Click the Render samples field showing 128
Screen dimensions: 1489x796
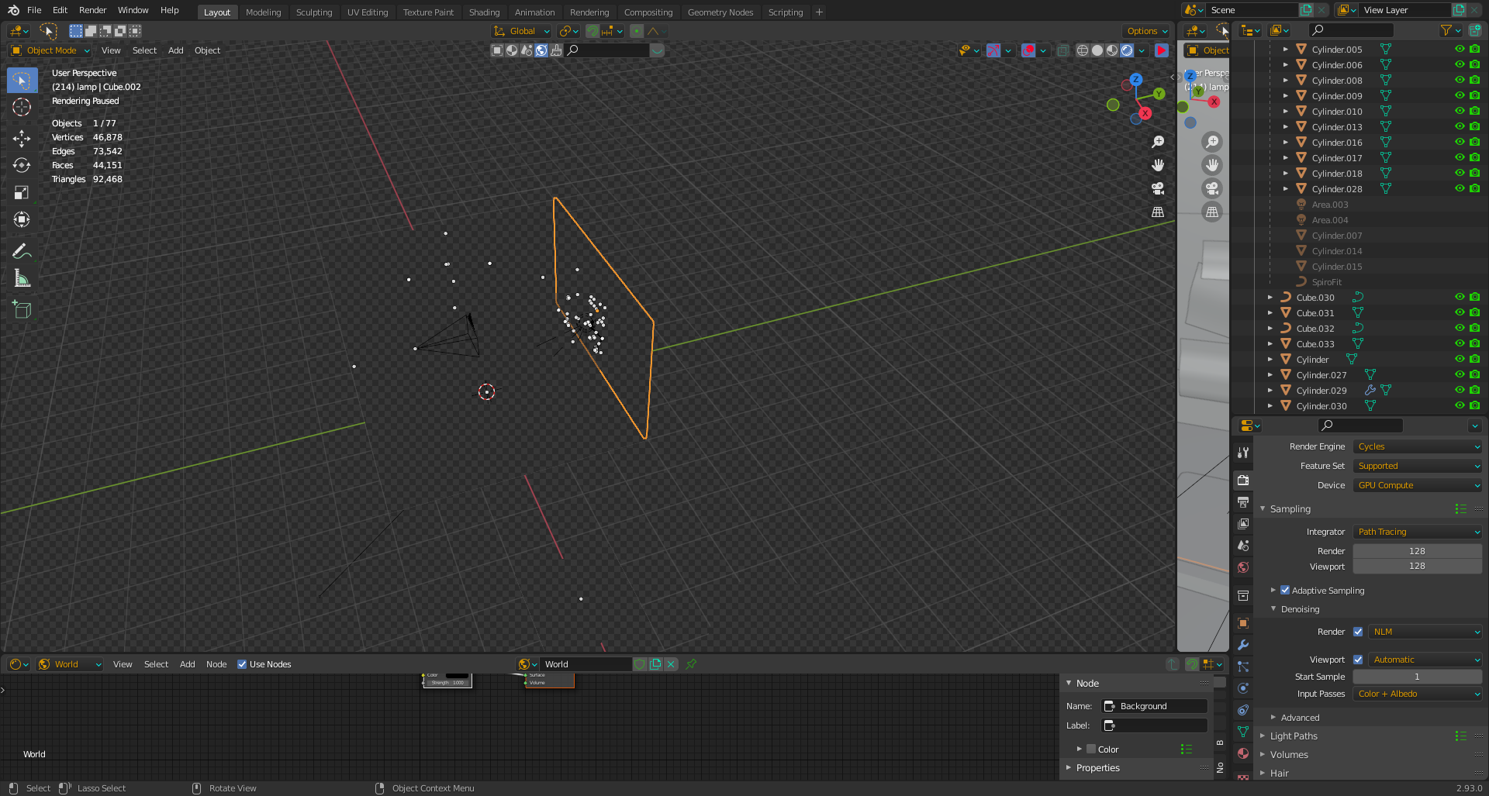click(x=1418, y=551)
